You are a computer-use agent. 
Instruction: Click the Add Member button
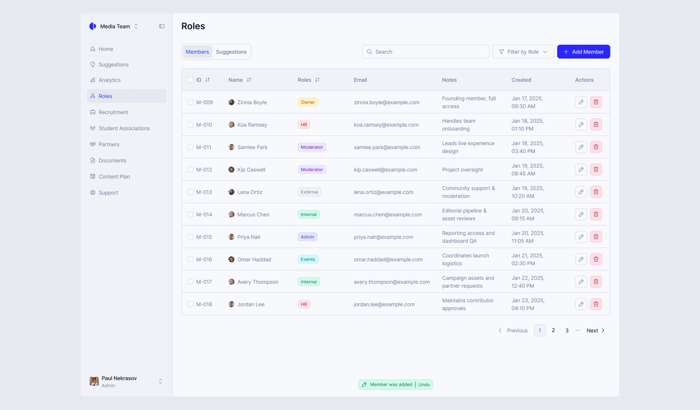583,52
